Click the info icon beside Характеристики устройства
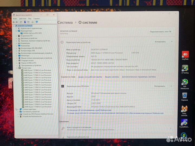 pos(62,42)
